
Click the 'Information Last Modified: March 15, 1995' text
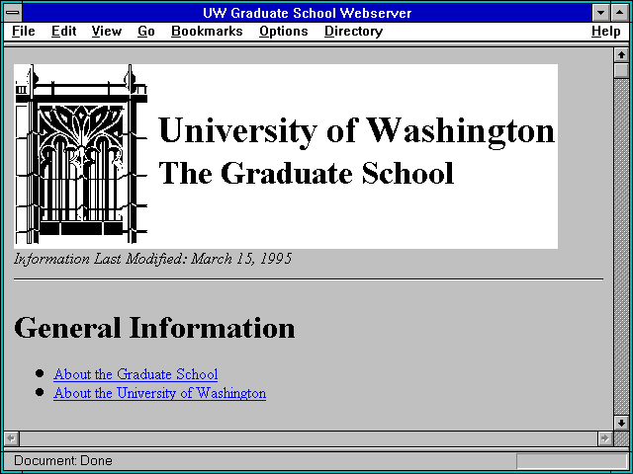click(152, 259)
